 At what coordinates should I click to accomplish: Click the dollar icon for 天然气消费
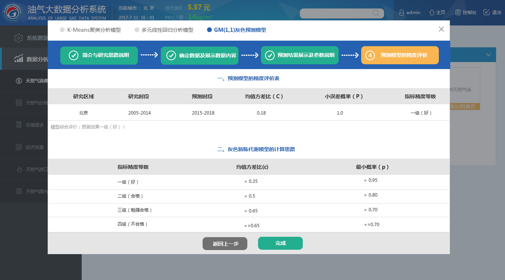[x=19, y=81]
